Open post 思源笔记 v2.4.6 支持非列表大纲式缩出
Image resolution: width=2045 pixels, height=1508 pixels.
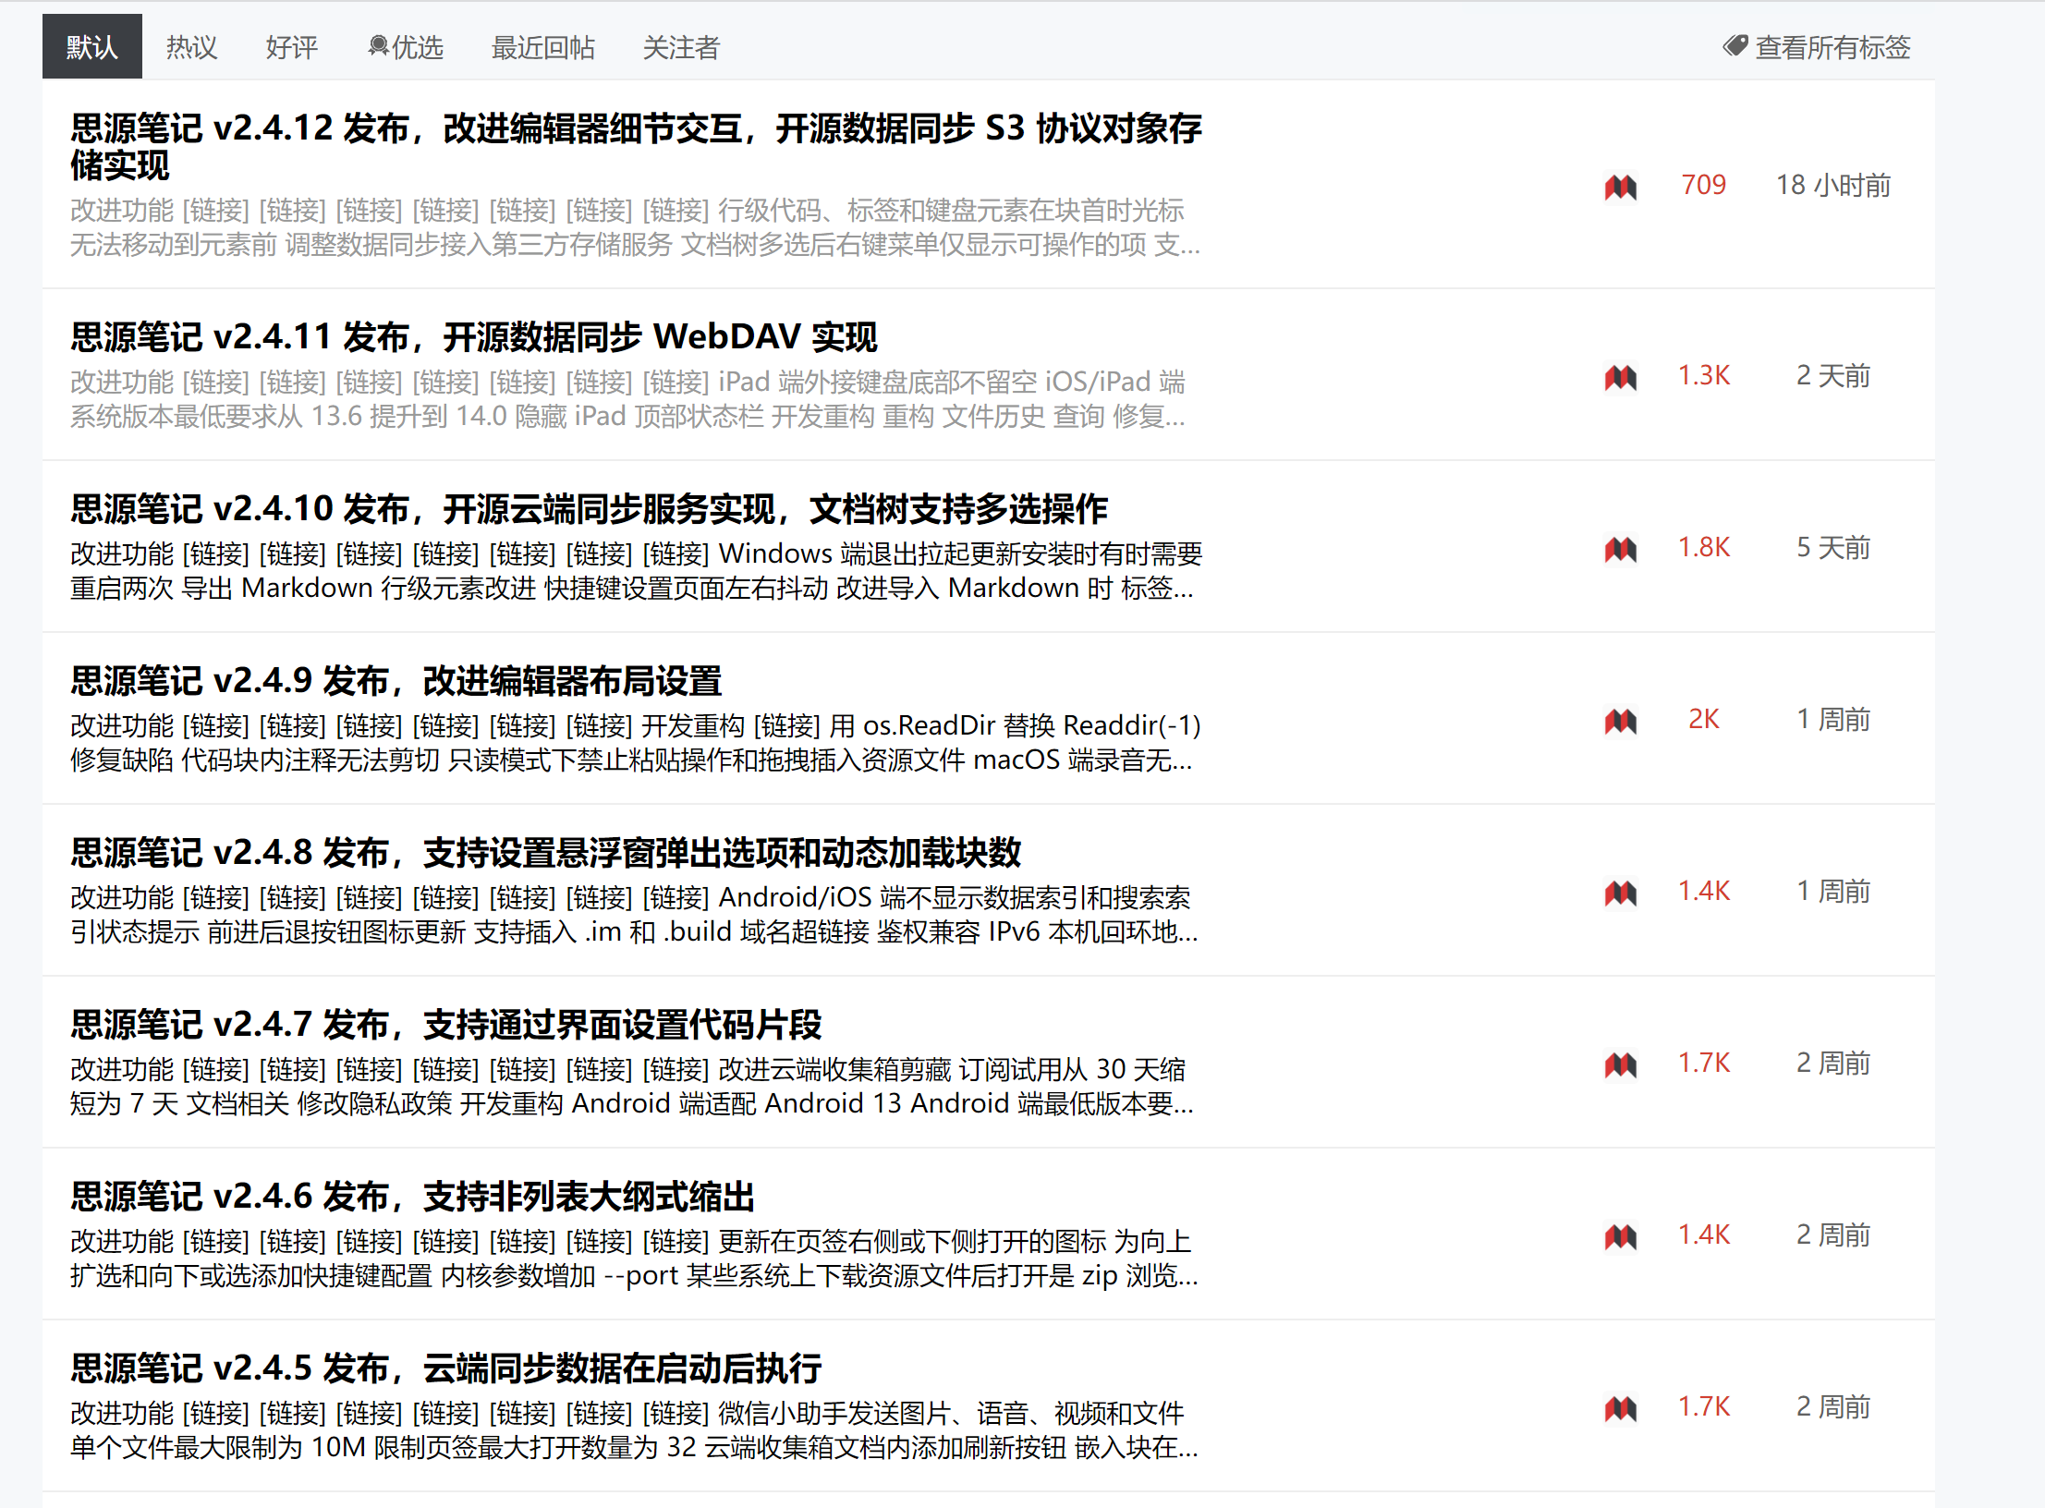[x=413, y=1197]
